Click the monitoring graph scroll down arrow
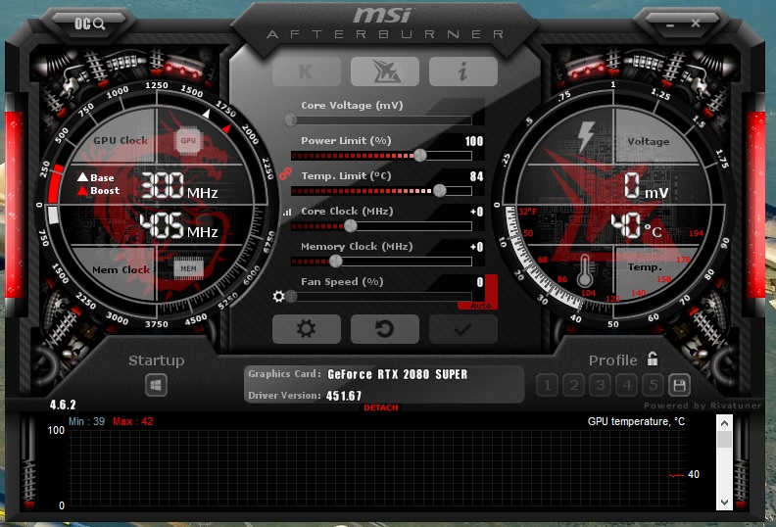 [724, 503]
